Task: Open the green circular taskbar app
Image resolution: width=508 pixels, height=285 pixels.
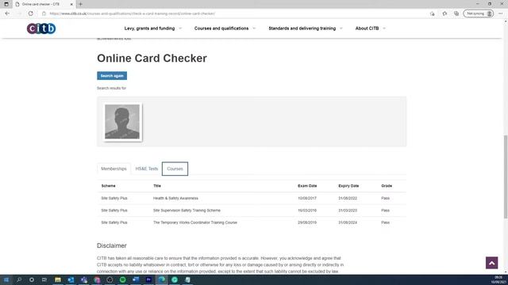Action: coord(175,279)
